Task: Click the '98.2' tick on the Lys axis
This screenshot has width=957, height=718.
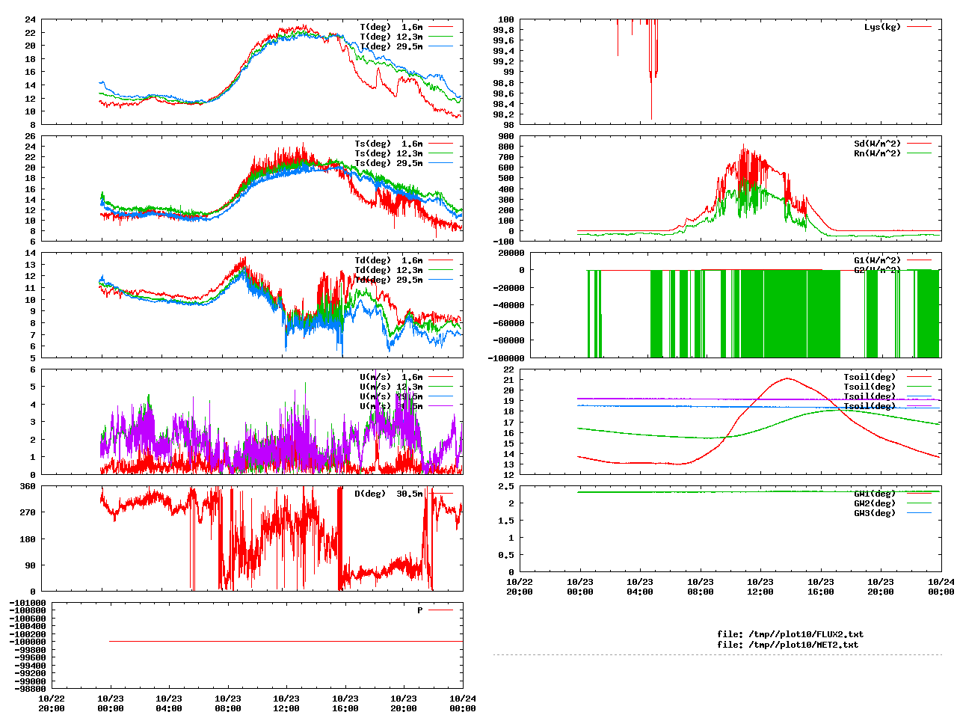Action: click(x=503, y=114)
